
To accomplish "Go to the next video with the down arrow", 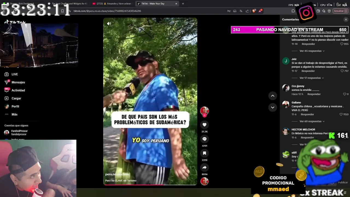I will coord(273,107).
